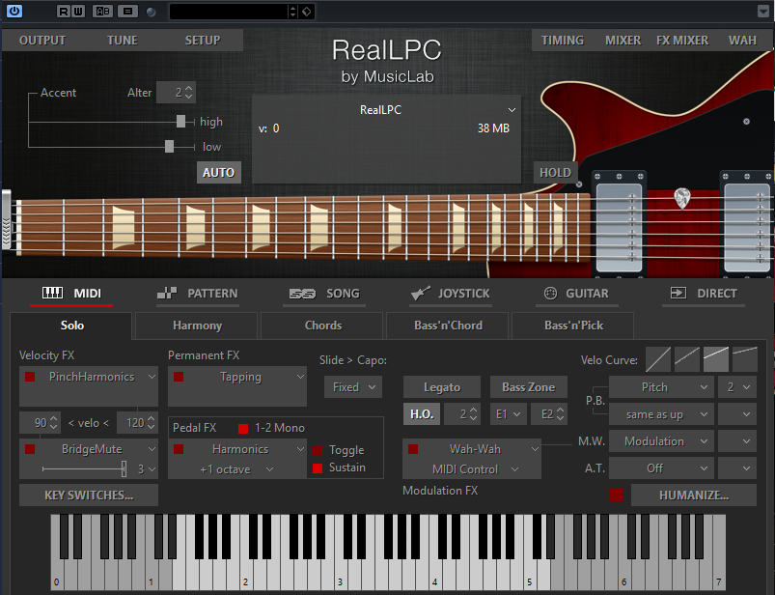Click the HOLD button

tap(555, 173)
